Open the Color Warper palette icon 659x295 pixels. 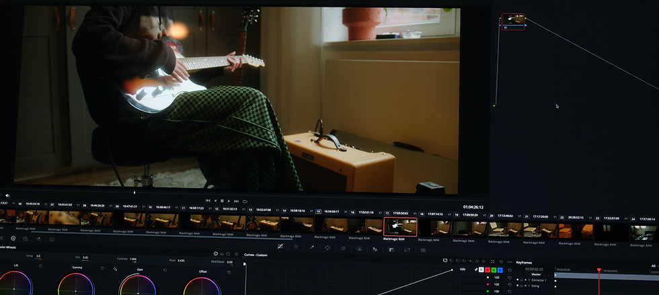point(296,247)
